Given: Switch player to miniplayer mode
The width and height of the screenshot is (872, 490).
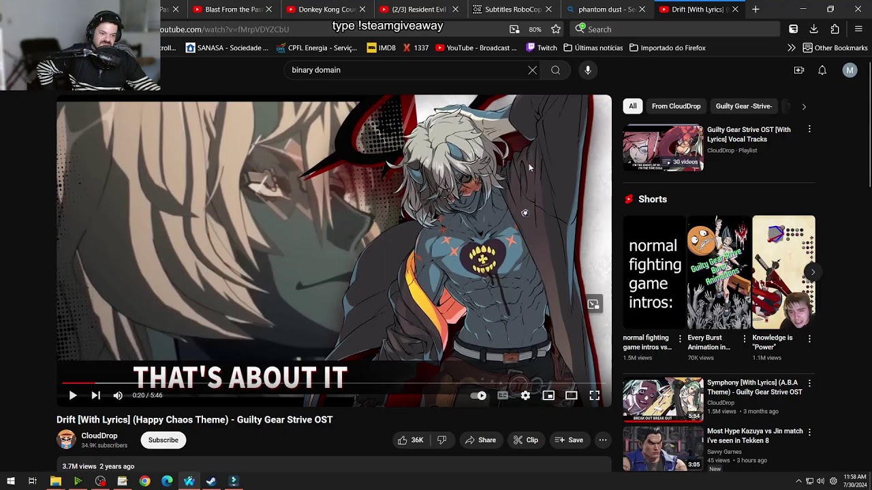Looking at the screenshot, I should [548, 395].
